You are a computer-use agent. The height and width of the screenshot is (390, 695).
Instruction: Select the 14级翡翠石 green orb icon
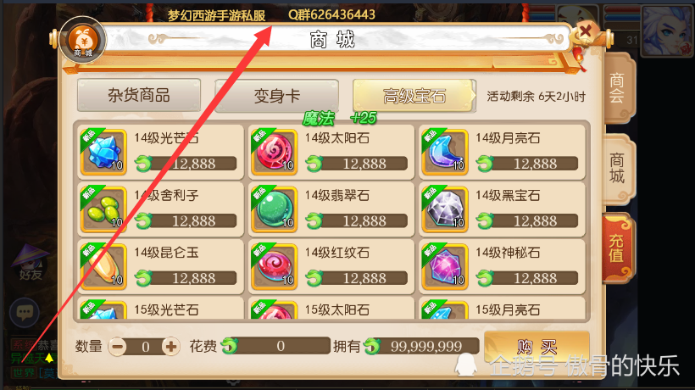coord(274,209)
